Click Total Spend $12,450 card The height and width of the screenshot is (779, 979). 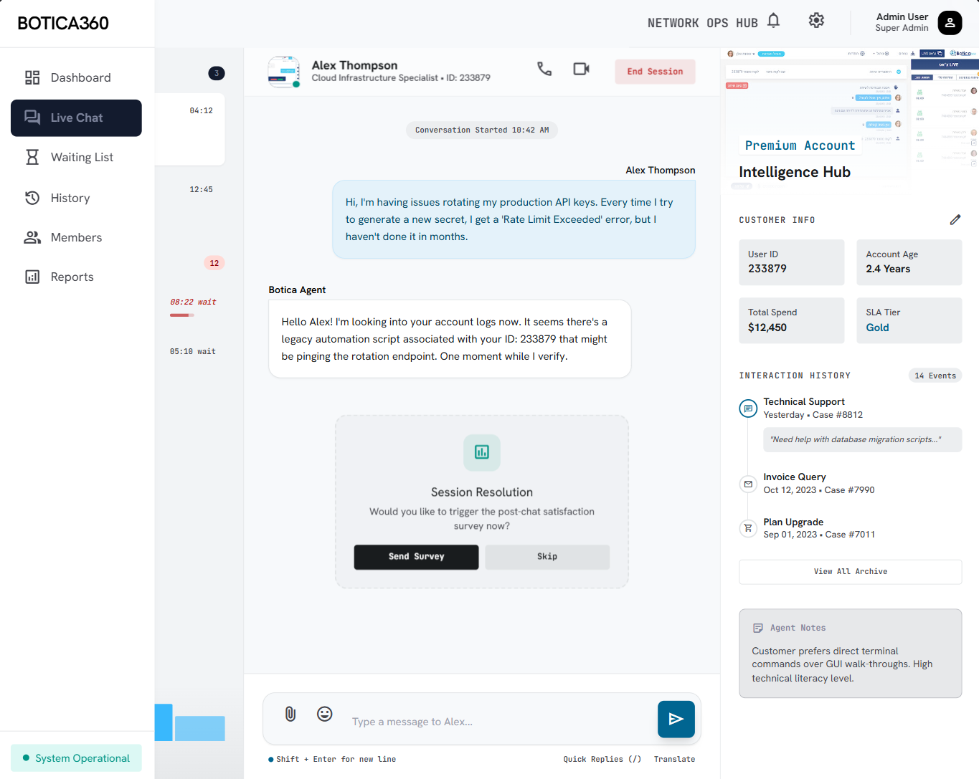792,320
